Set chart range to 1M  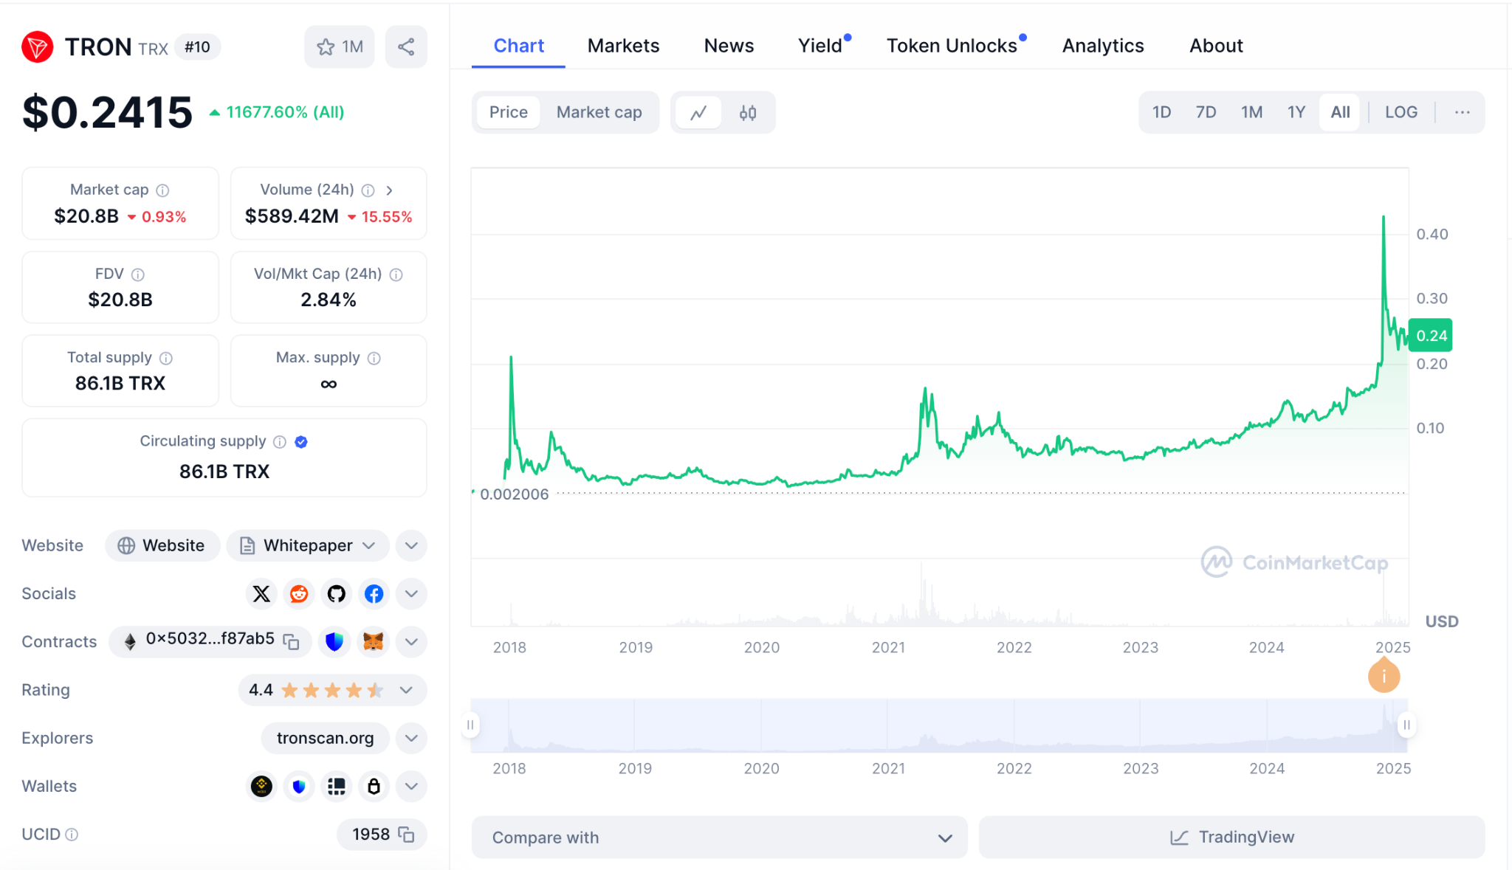[1252, 112]
